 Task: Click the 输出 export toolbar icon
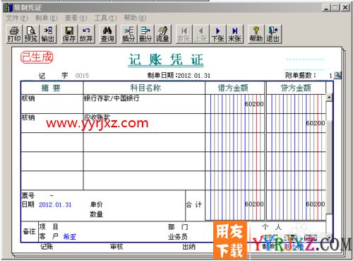tap(48, 34)
